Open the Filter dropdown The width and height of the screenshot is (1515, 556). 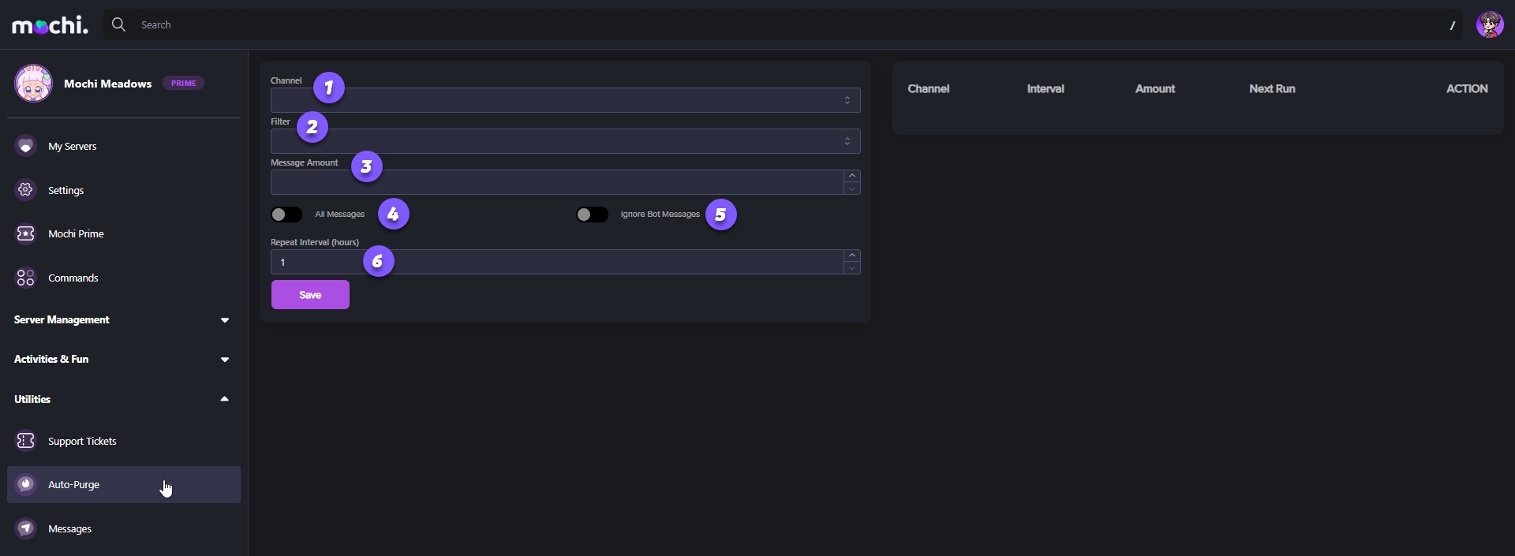565,141
